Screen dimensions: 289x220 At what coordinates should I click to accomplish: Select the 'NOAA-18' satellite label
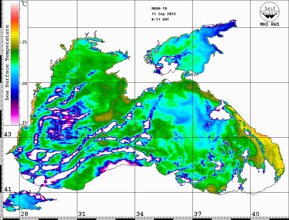(159, 9)
